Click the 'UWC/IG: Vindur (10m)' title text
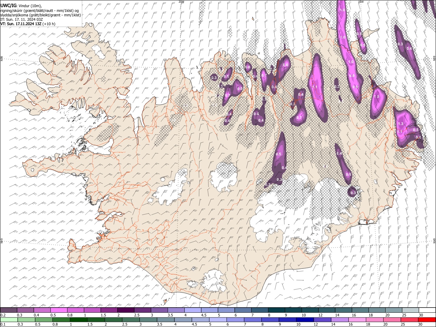436x327 pixels. (x=21, y=5)
